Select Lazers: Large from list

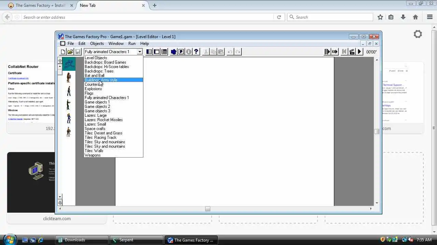[x=113, y=115]
